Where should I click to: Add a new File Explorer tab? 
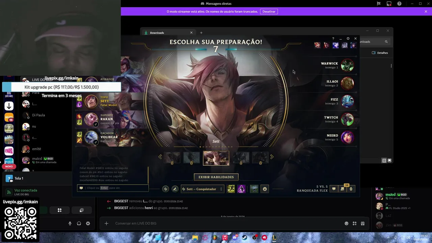[201, 33]
